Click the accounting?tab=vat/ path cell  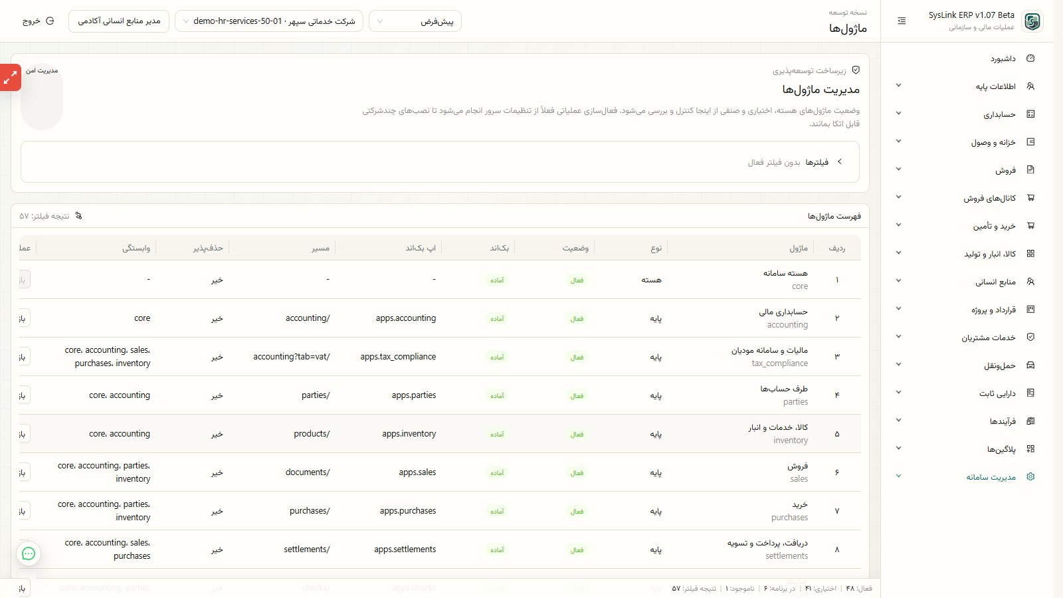click(292, 357)
